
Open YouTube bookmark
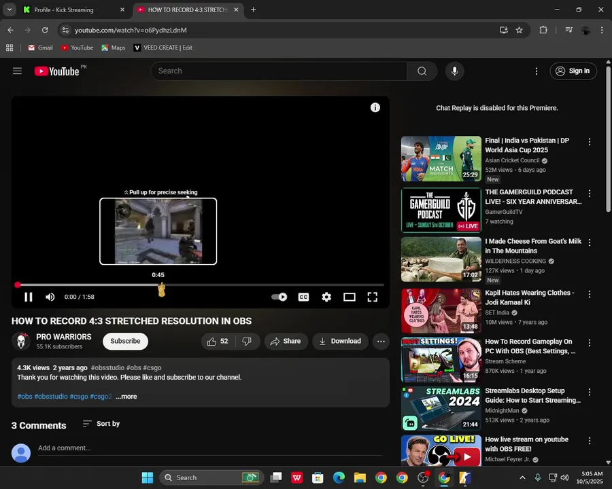point(77,48)
